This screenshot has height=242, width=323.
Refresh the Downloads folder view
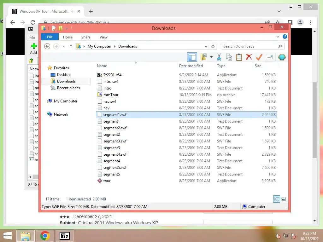coord(213,46)
